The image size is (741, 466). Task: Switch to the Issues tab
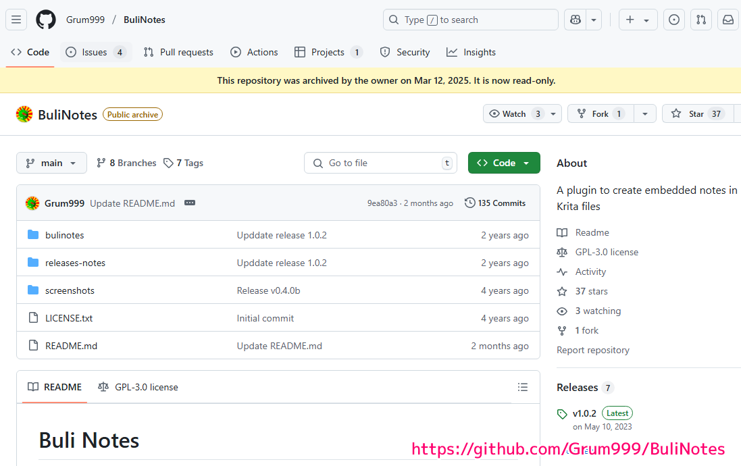click(x=95, y=52)
